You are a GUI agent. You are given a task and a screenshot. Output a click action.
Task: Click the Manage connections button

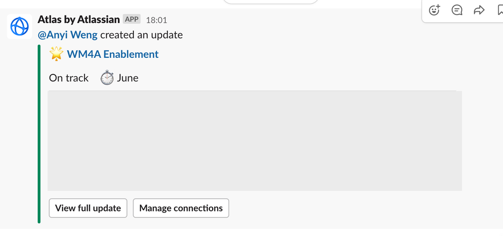pos(181,208)
